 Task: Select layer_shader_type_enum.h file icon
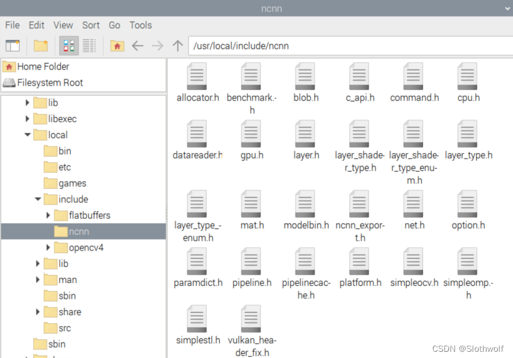pos(413,133)
